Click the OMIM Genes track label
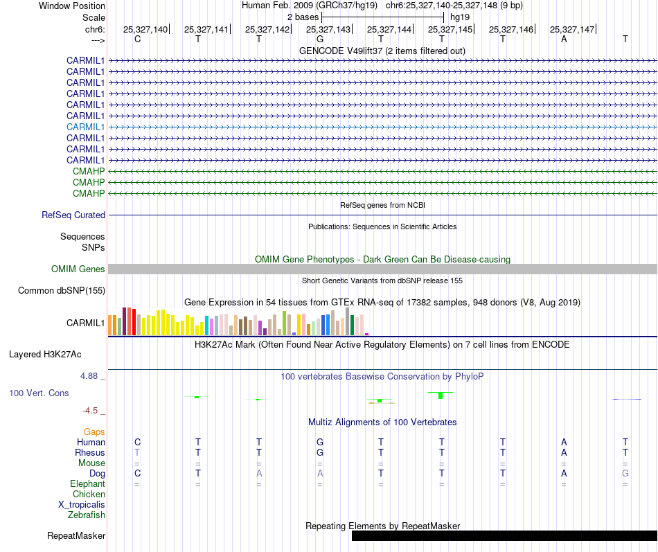 click(x=78, y=269)
